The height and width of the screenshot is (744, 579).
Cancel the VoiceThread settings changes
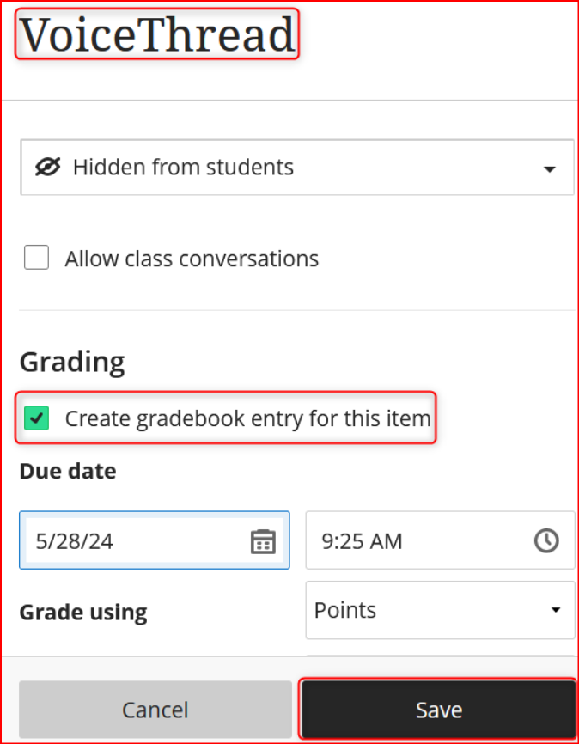point(155,710)
